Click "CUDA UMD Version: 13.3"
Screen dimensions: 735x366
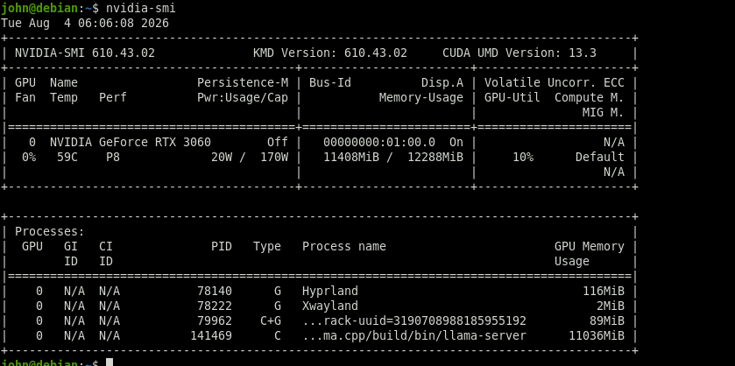point(519,53)
